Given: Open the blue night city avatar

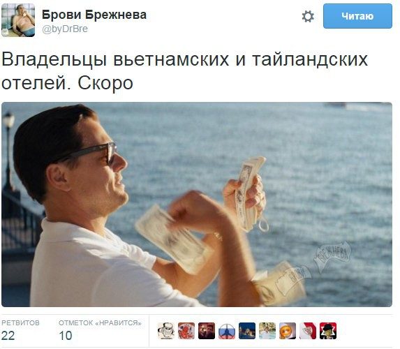Looking at the screenshot, I should [247, 331].
